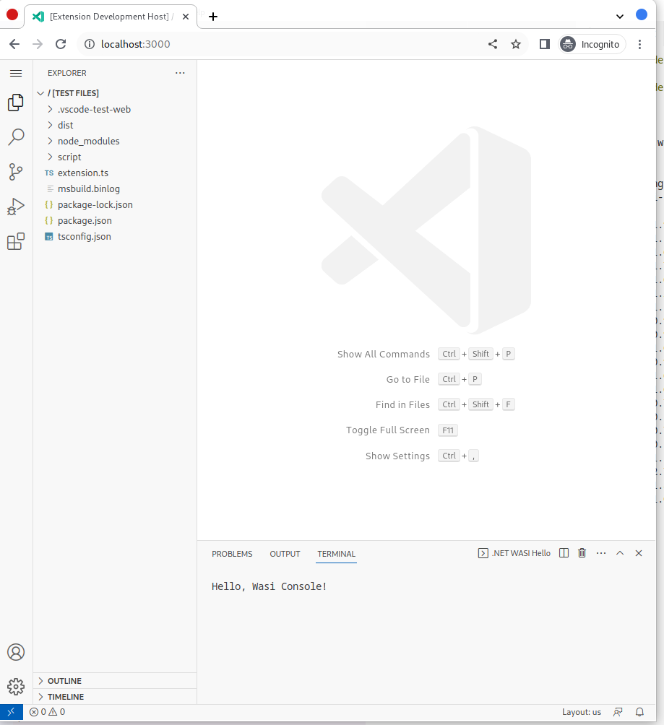The height and width of the screenshot is (725, 664).
Task: Open Explorer views and more actions
Action: [x=180, y=73]
